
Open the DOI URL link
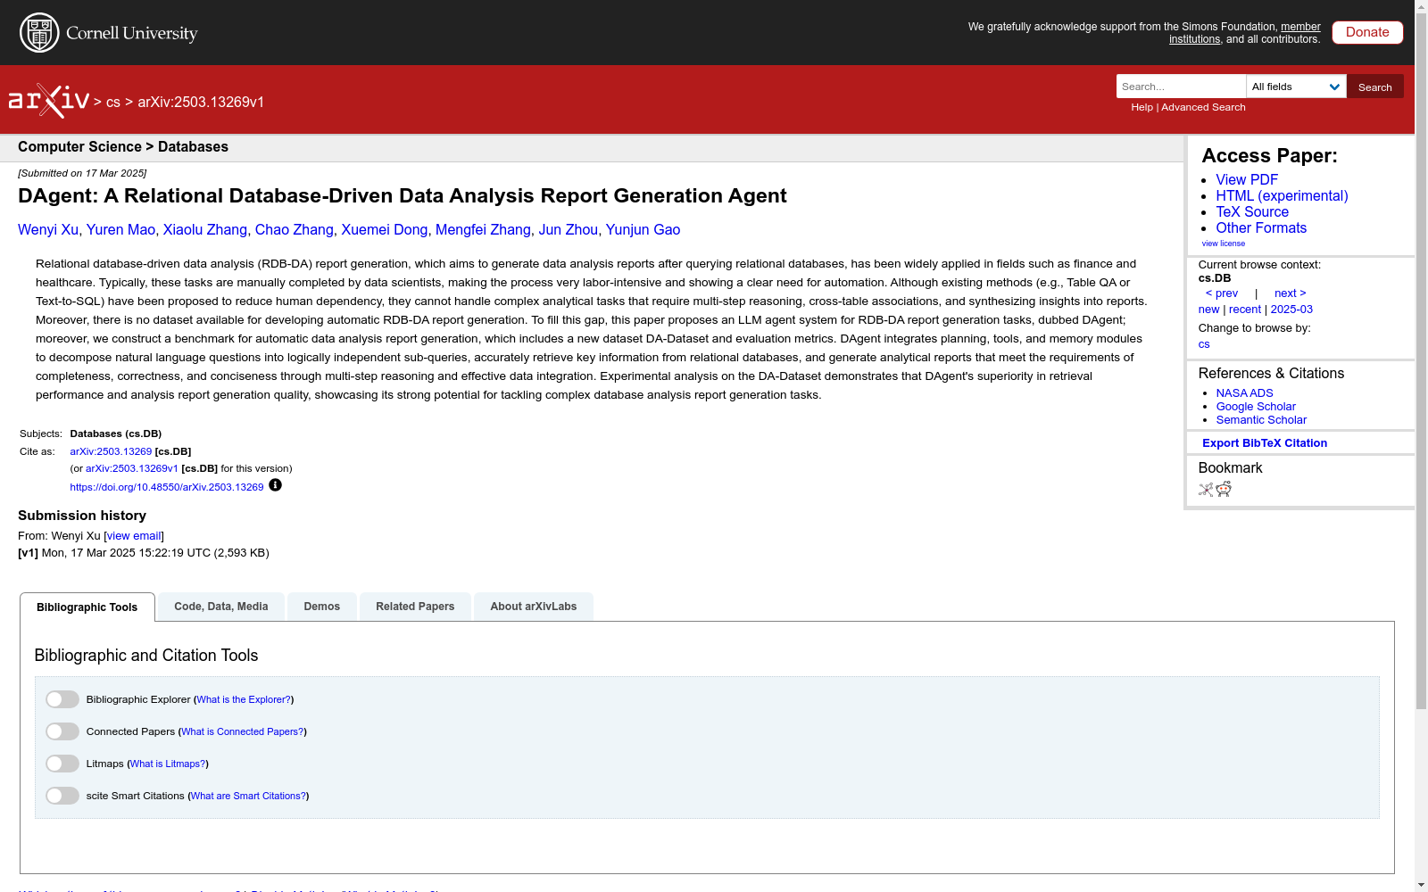pos(167,487)
